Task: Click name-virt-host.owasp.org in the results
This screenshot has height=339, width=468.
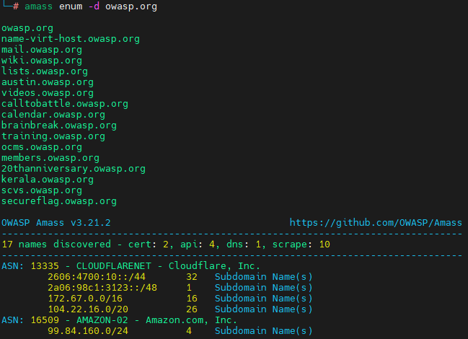Action: [x=71, y=39]
